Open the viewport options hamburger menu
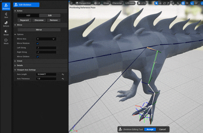The width and height of the screenshot is (203, 133). click(x=72, y=3)
